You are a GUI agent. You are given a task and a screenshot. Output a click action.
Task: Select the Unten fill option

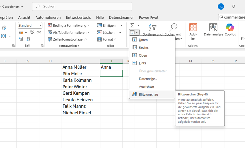tap(143, 40)
